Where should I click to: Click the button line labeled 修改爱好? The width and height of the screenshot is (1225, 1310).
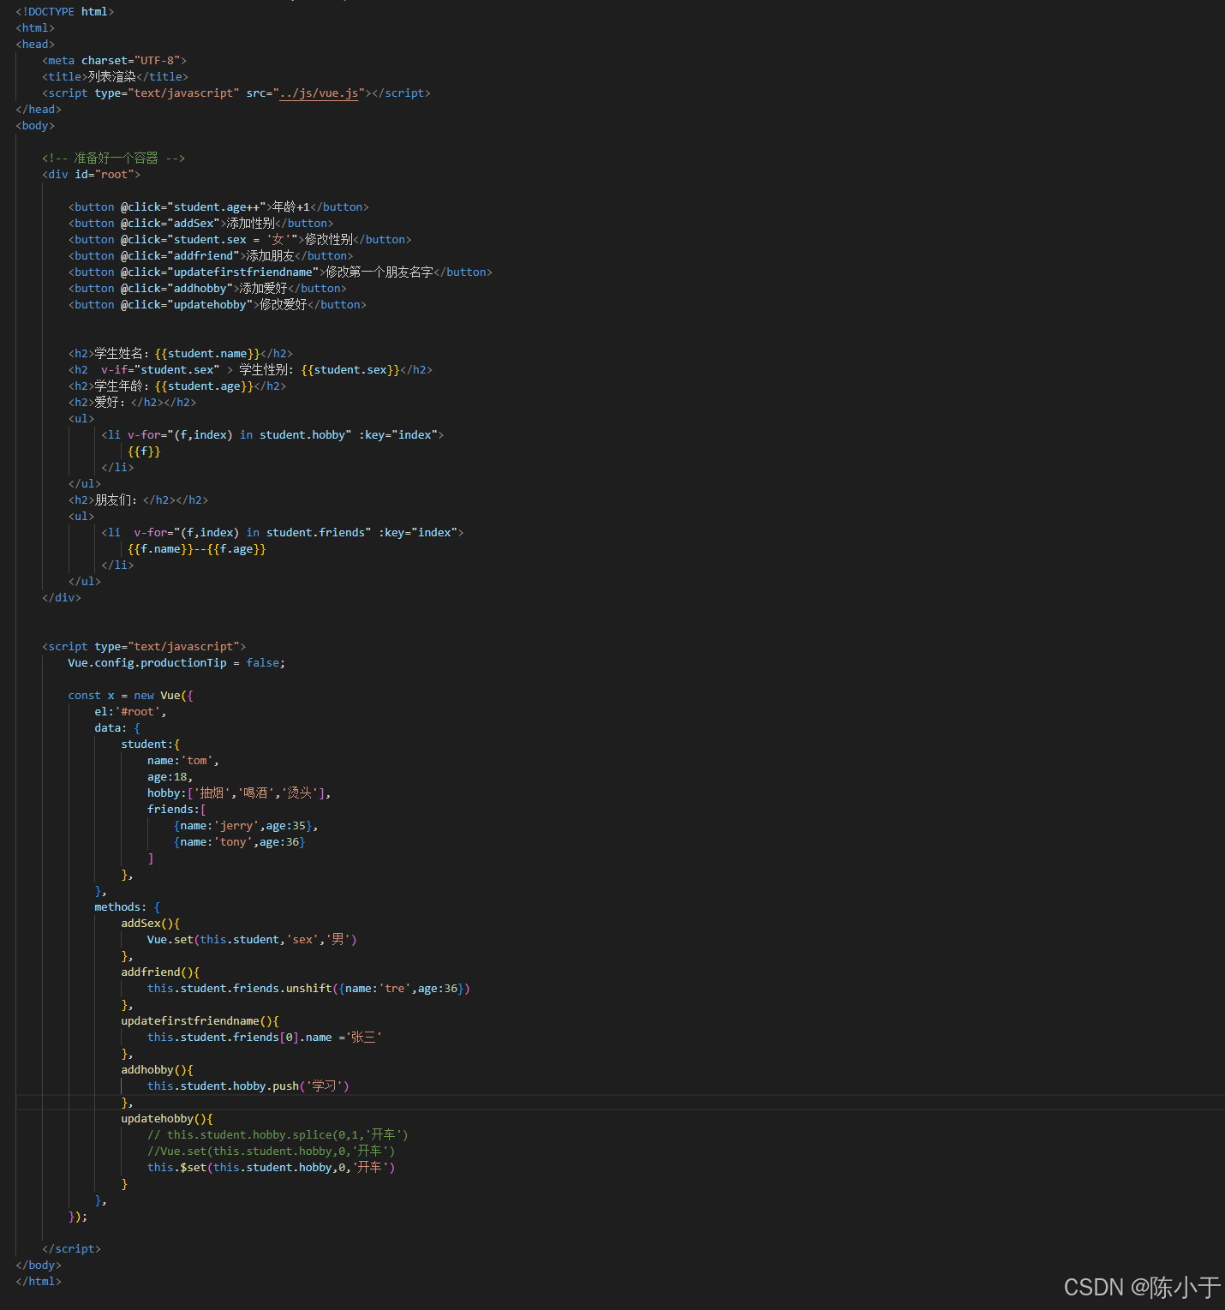(218, 304)
